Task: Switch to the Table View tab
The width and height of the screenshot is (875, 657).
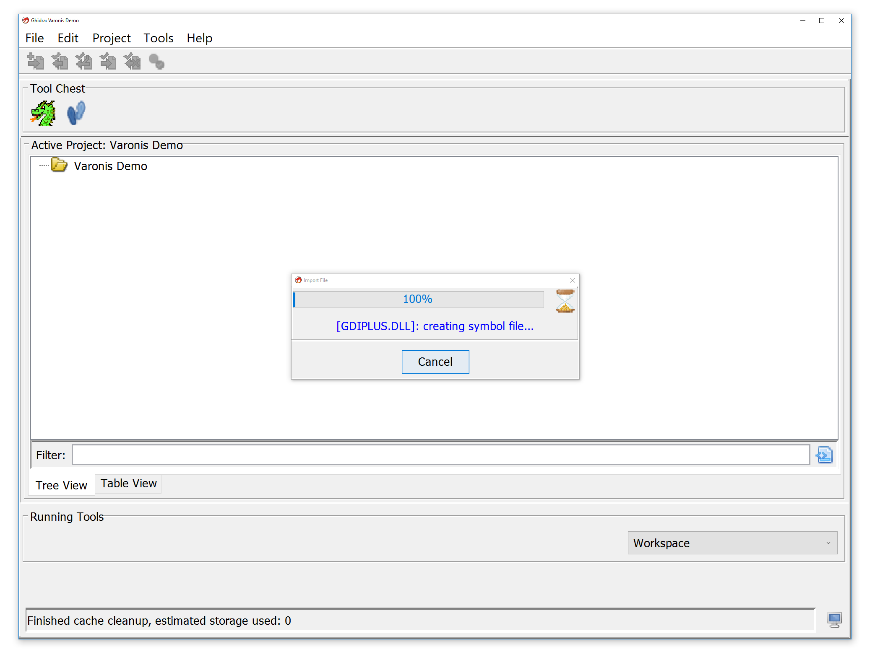Action: 128,483
